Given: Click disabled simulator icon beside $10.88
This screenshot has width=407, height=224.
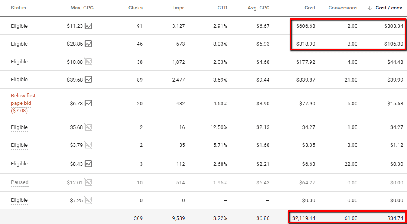Looking at the screenshot, I should tap(88, 62).
